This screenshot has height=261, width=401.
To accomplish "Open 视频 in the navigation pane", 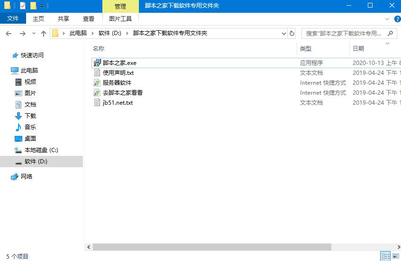I will point(30,82).
